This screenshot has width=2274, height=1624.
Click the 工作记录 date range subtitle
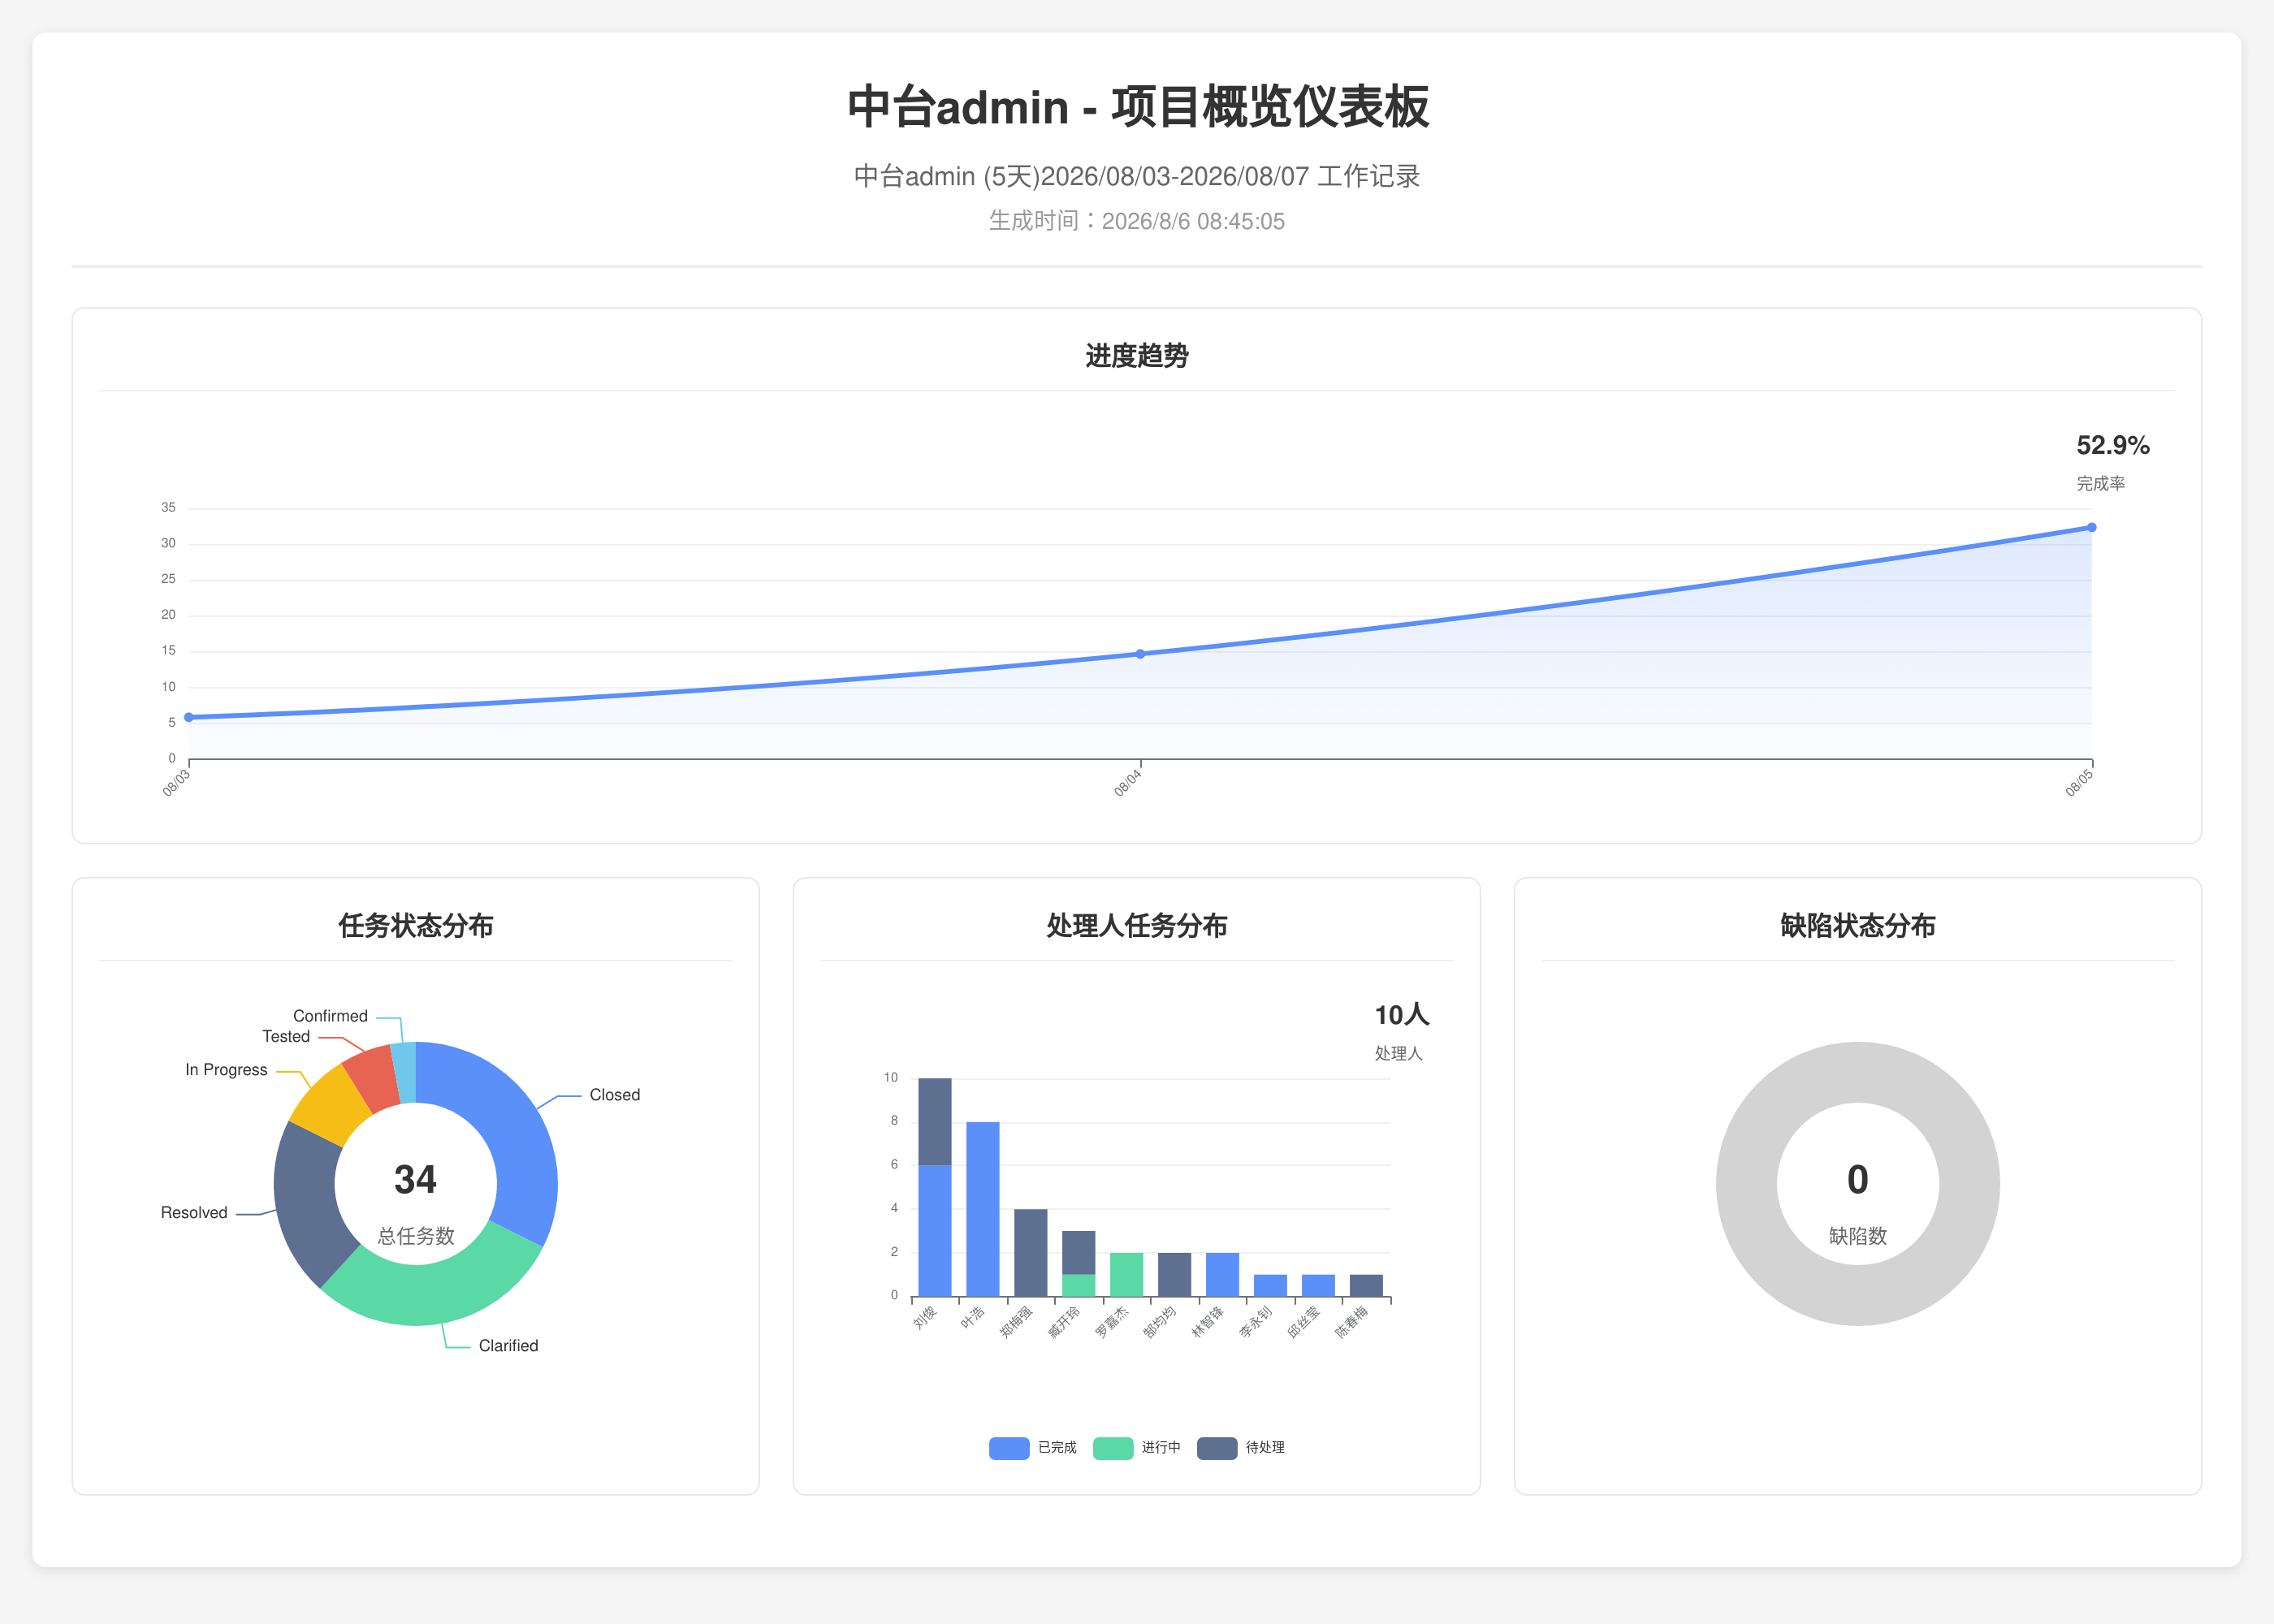click(x=1137, y=177)
